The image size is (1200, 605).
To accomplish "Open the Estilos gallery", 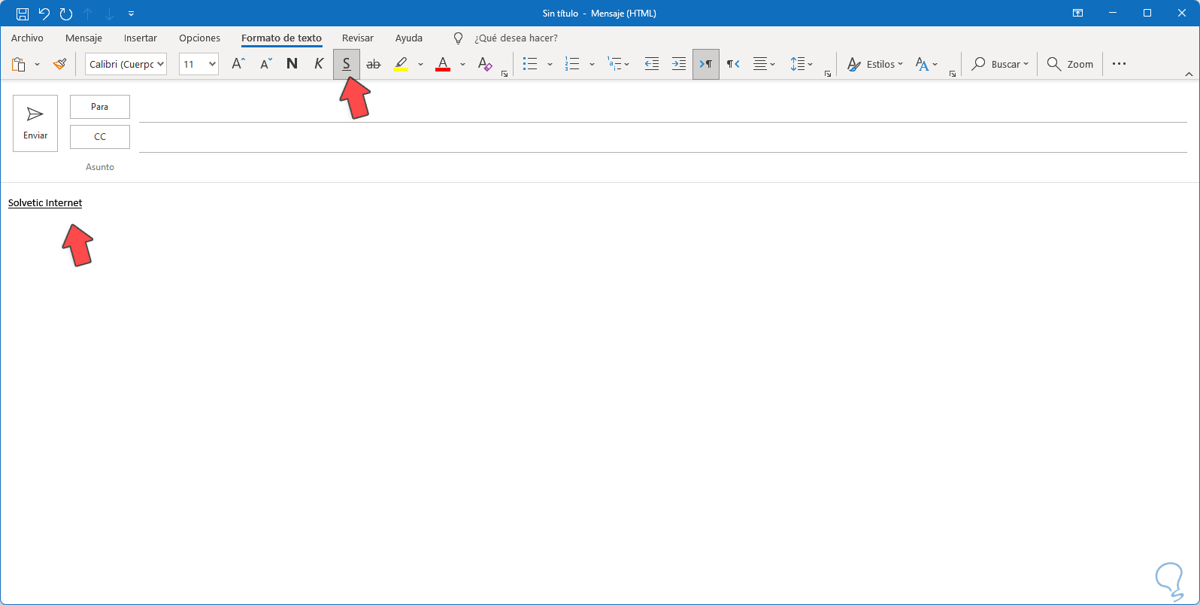I will (874, 64).
